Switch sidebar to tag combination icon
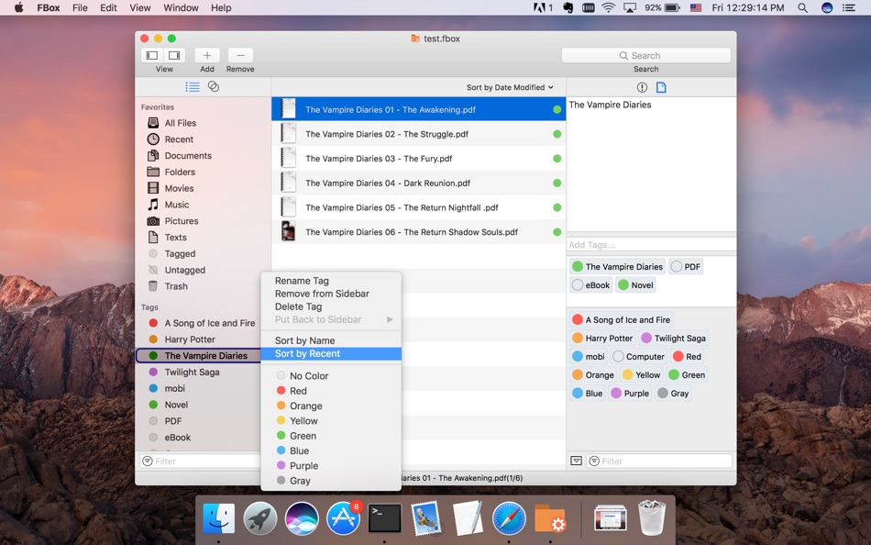Viewport: 871px width, 545px height. tap(214, 86)
